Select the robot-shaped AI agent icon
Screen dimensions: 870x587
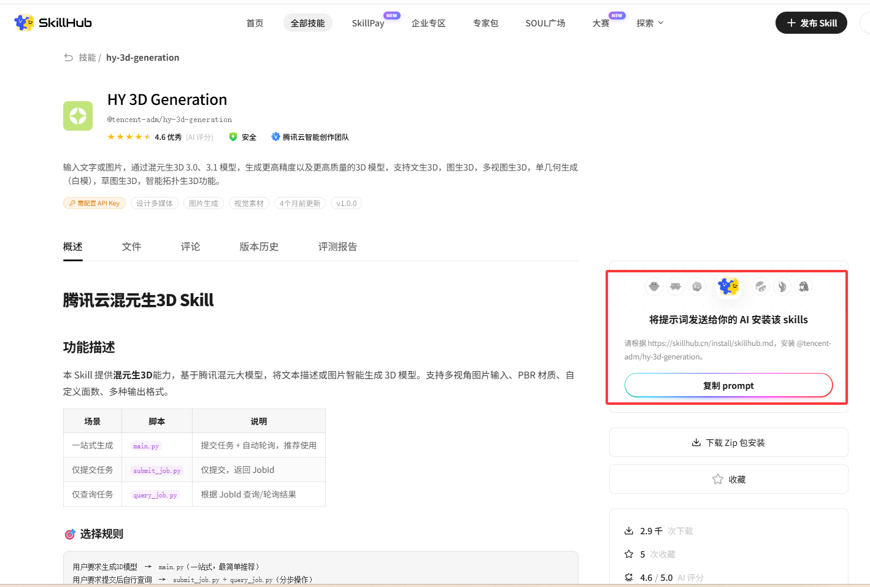(676, 286)
